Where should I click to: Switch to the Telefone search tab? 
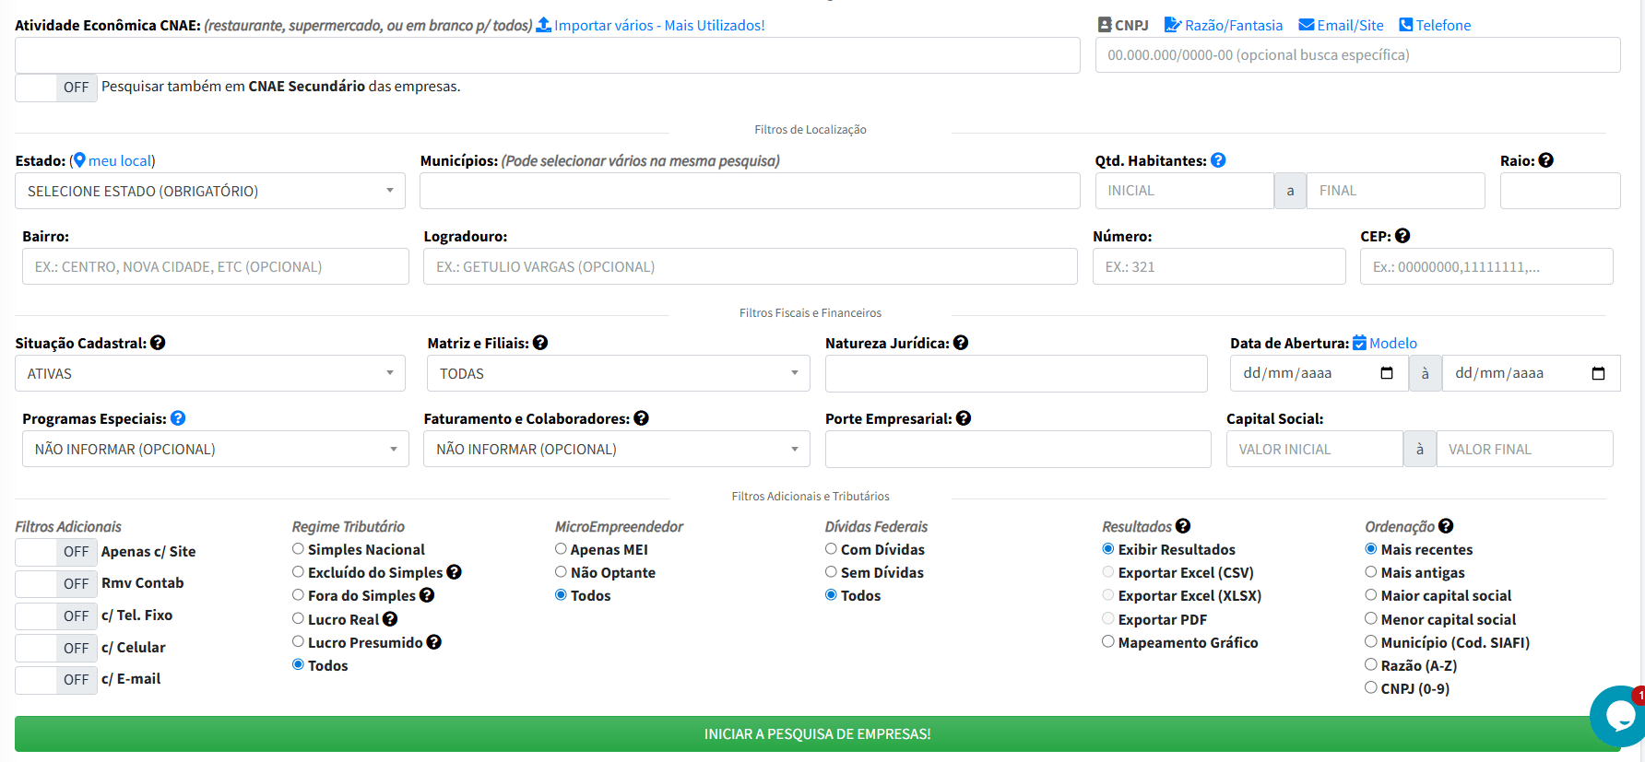[x=1435, y=25]
